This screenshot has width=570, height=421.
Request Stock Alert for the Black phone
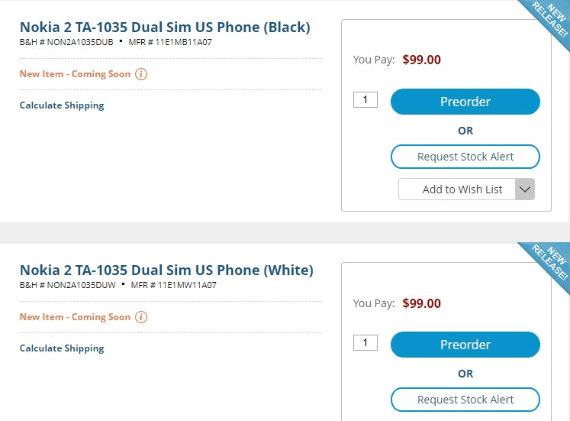pyautogui.click(x=465, y=157)
